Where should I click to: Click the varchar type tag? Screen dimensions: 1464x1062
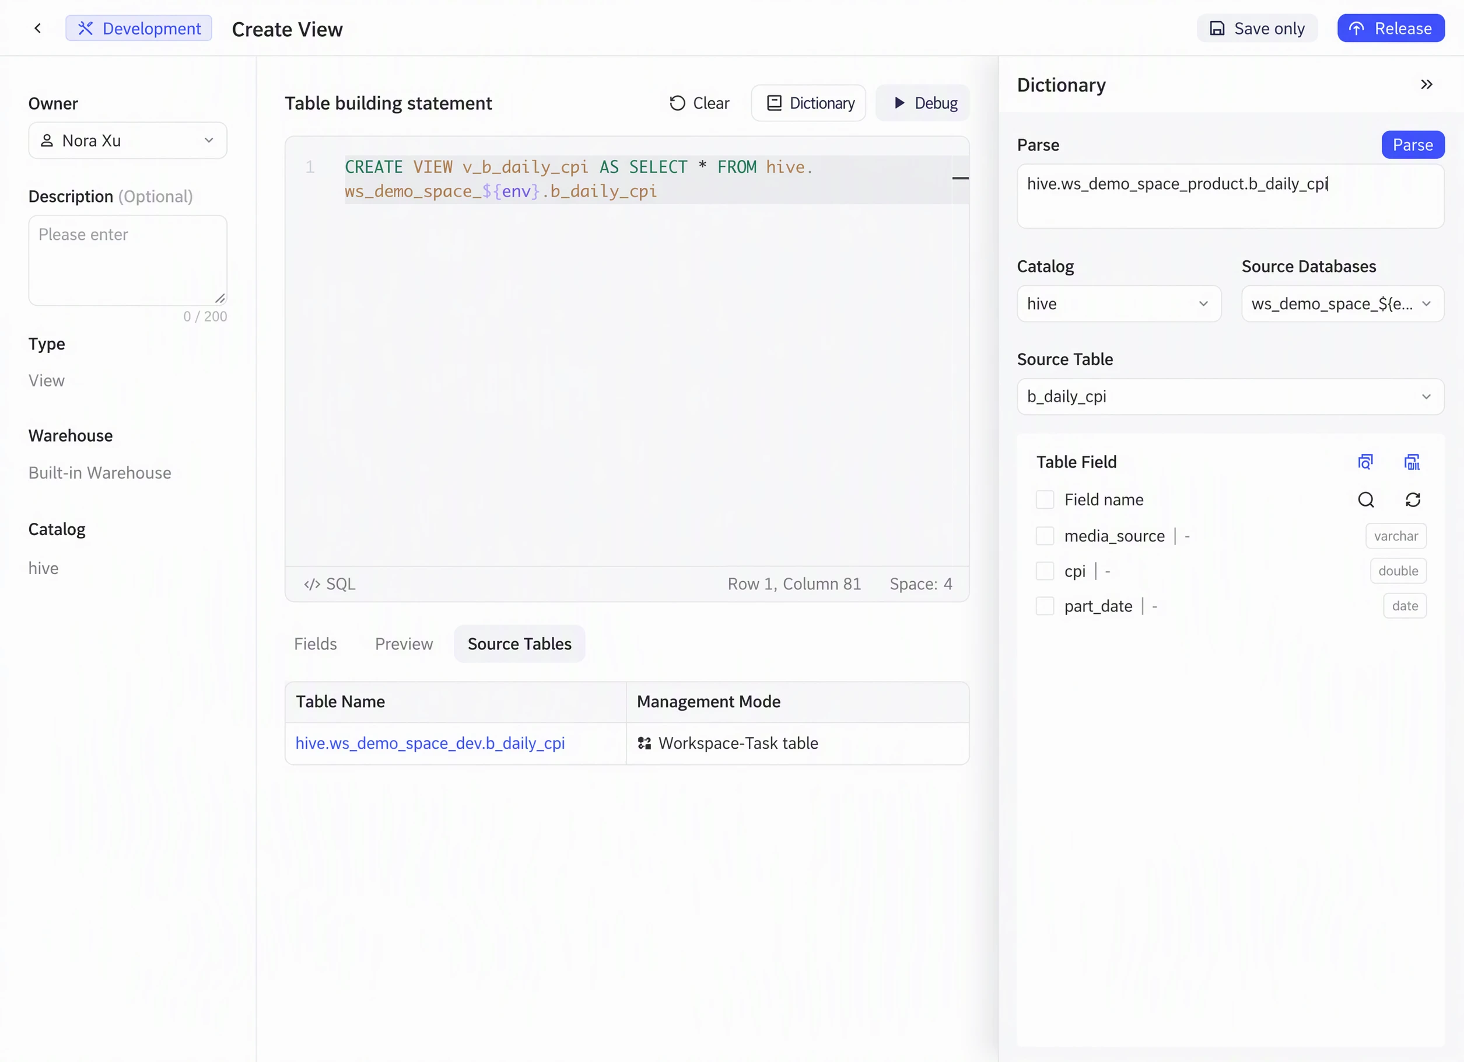pos(1396,536)
